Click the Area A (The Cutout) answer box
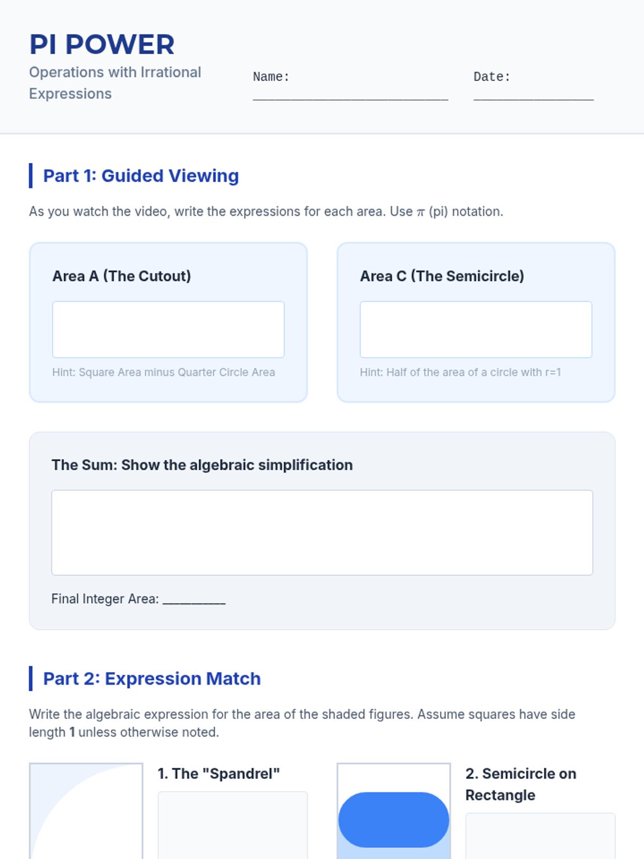644x859 pixels. pos(168,329)
